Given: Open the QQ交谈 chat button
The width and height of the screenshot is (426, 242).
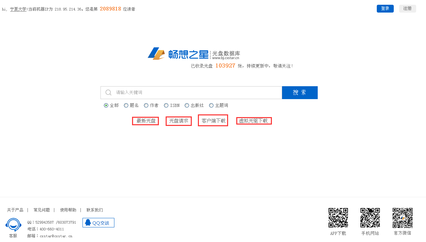Looking at the screenshot, I should pos(98,223).
